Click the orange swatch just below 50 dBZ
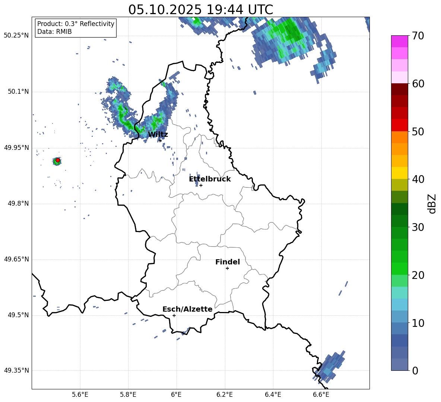 click(x=399, y=137)
